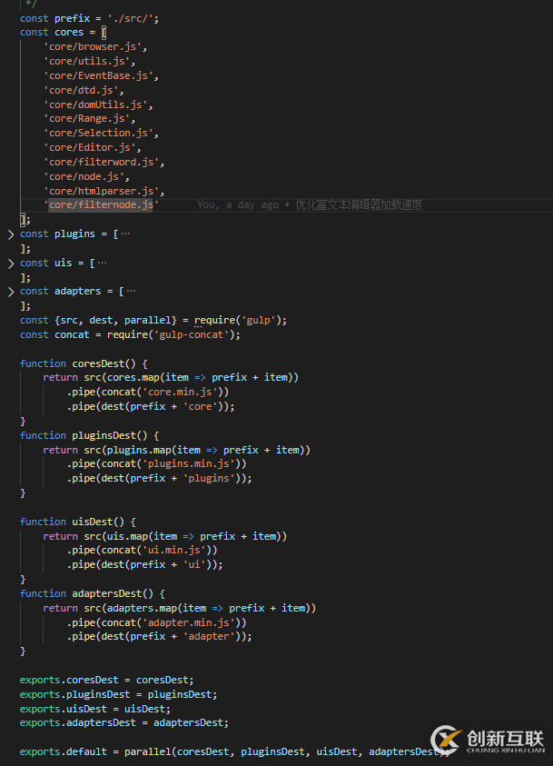Click 'ui.min.js' string
Viewport: 553px width, 766px height.
click(173, 551)
